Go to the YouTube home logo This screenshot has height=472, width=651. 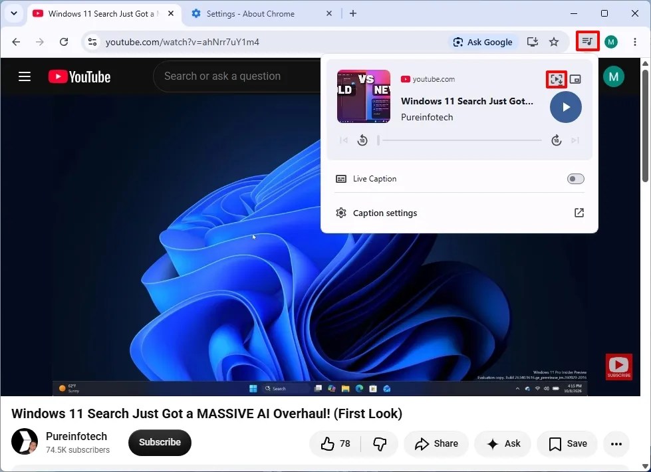(79, 77)
